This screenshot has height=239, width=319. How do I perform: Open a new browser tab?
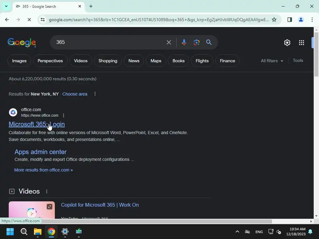point(91,6)
